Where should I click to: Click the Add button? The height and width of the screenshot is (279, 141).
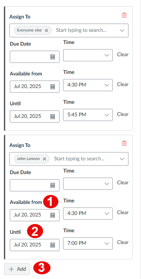(x=17, y=269)
